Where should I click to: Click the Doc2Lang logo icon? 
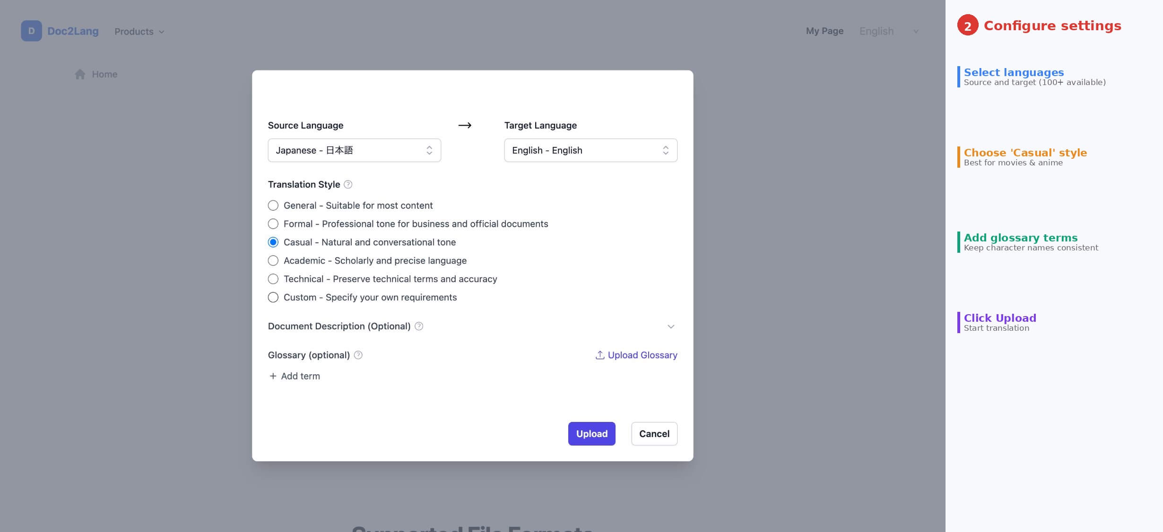31,31
